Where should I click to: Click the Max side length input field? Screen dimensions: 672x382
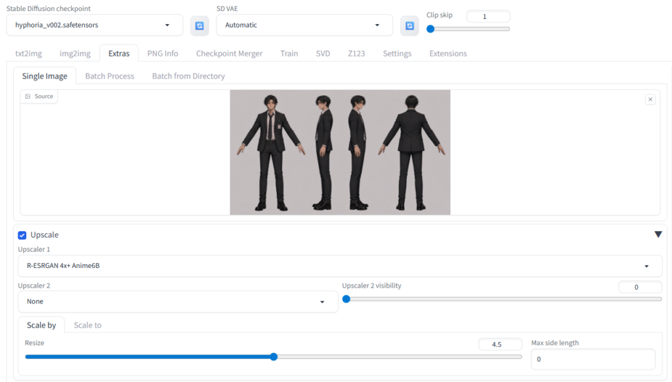[x=593, y=359]
